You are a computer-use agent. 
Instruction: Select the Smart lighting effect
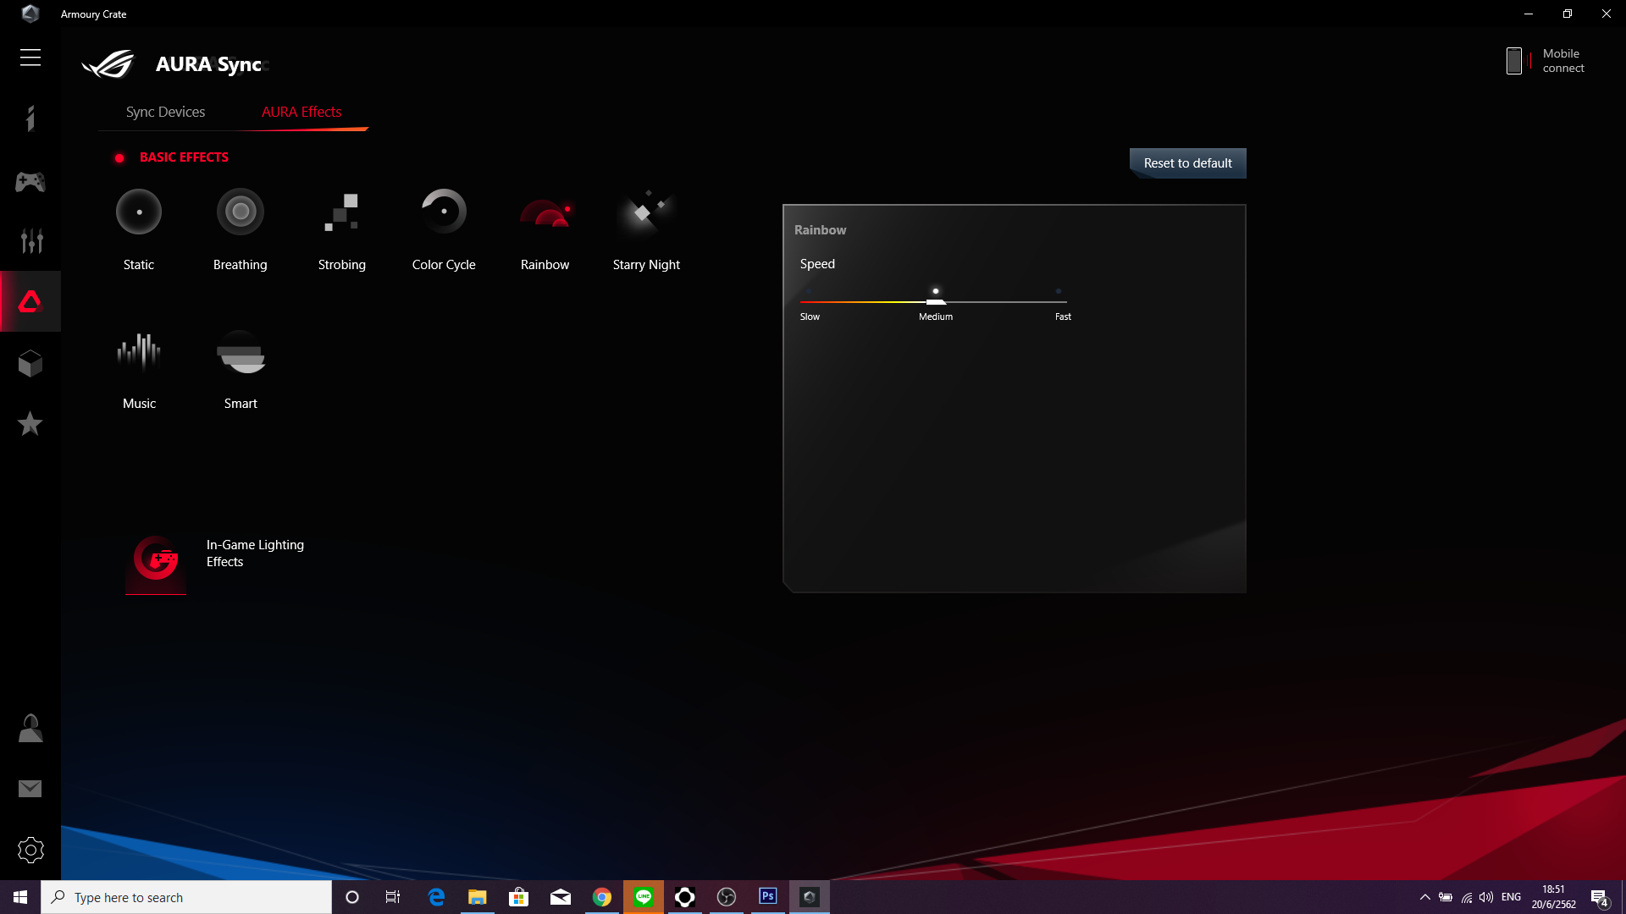pyautogui.click(x=241, y=353)
